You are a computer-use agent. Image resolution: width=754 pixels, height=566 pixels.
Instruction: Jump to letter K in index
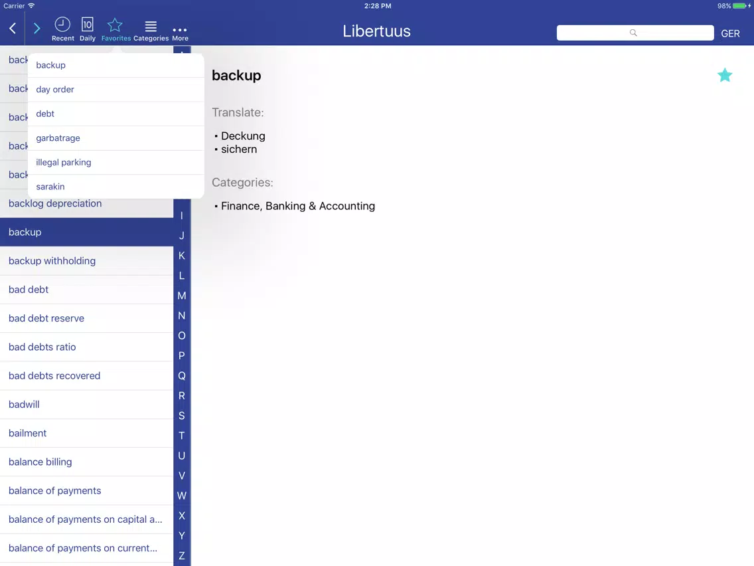tap(182, 256)
